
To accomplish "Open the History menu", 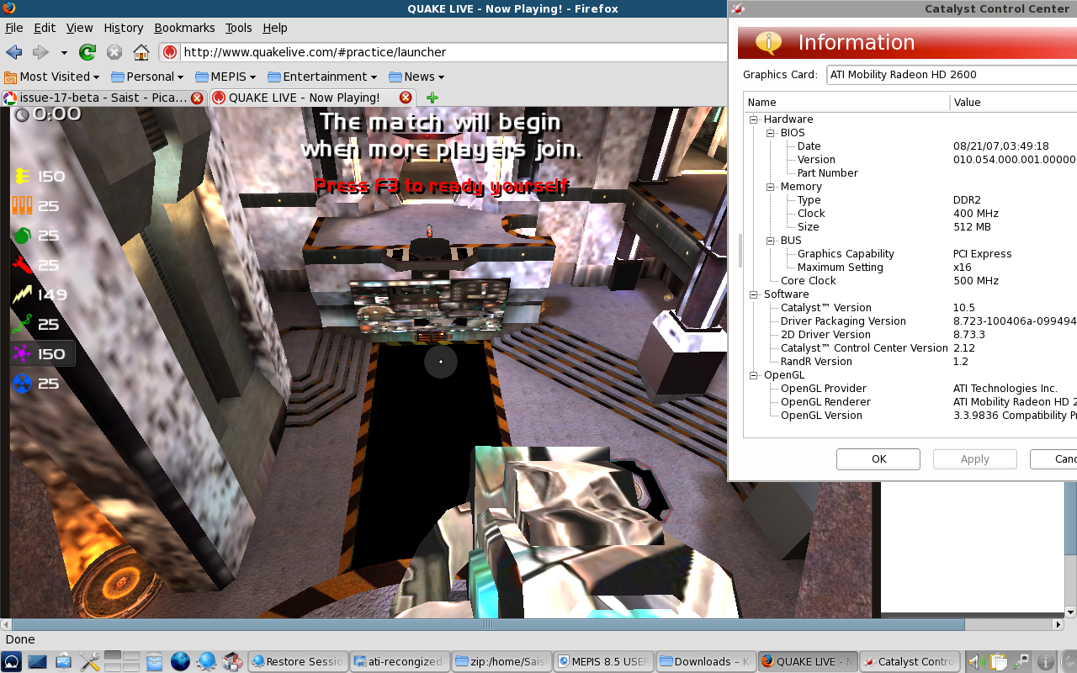I will 124,28.
